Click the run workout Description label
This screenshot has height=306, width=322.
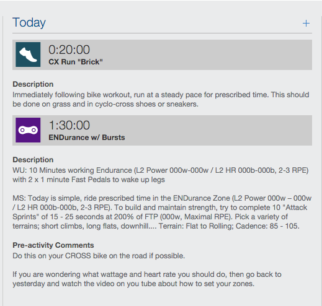point(33,84)
